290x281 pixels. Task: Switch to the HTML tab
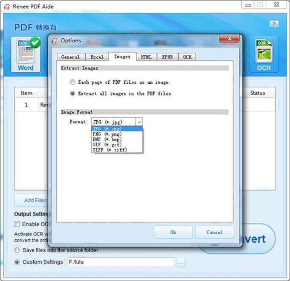(146, 57)
